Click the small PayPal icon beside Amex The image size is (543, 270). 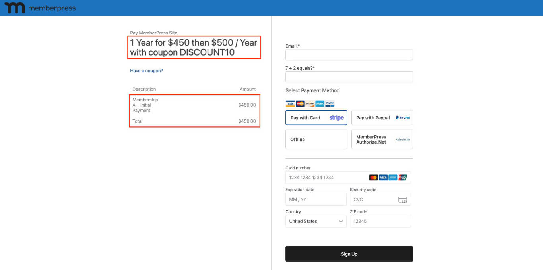coord(330,103)
